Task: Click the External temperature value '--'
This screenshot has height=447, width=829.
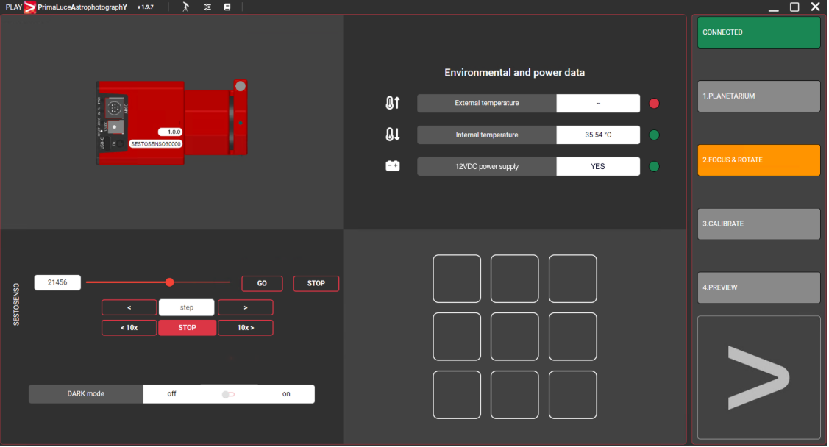Action: point(598,104)
